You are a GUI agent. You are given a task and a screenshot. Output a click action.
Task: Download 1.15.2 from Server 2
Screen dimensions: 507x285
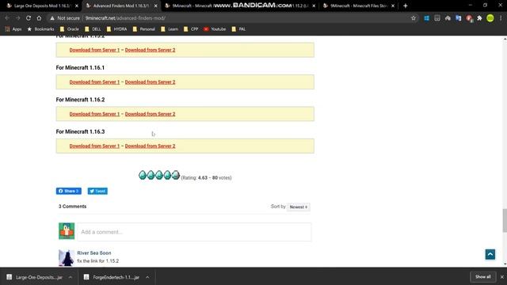pos(150,50)
